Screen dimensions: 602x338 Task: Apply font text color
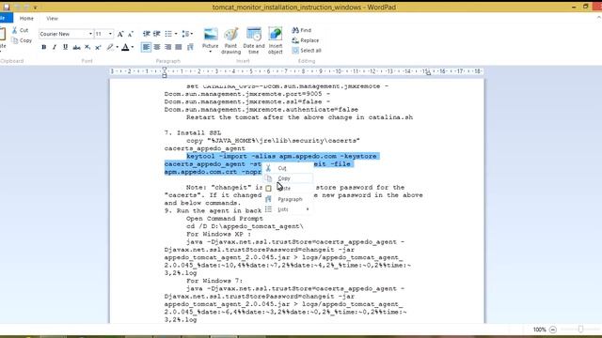pos(125,47)
